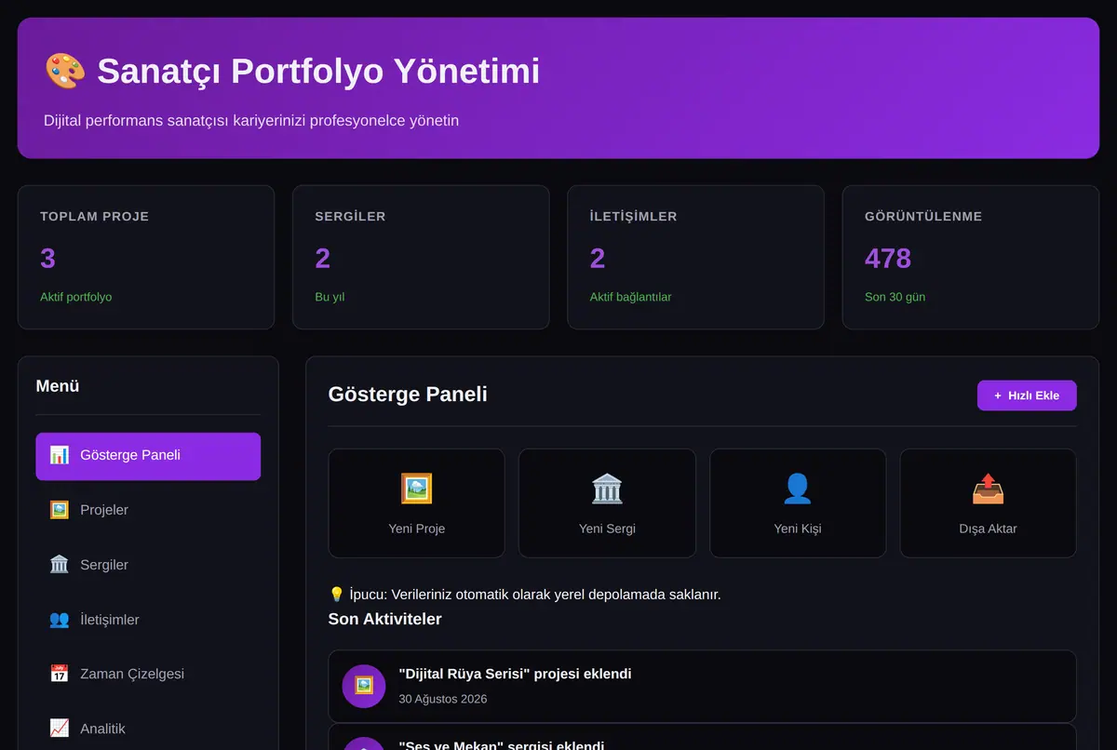Click the Aktif portfolyo text

pos(75,297)
